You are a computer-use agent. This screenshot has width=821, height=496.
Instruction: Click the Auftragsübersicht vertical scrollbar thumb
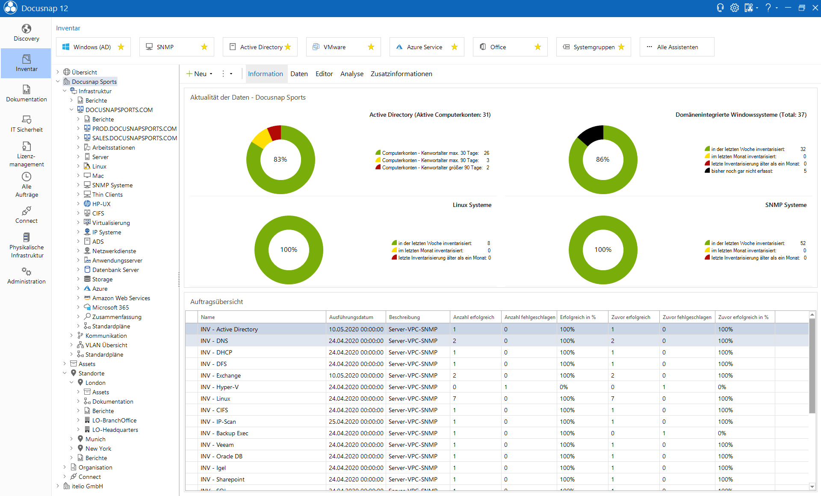point(812,366)
